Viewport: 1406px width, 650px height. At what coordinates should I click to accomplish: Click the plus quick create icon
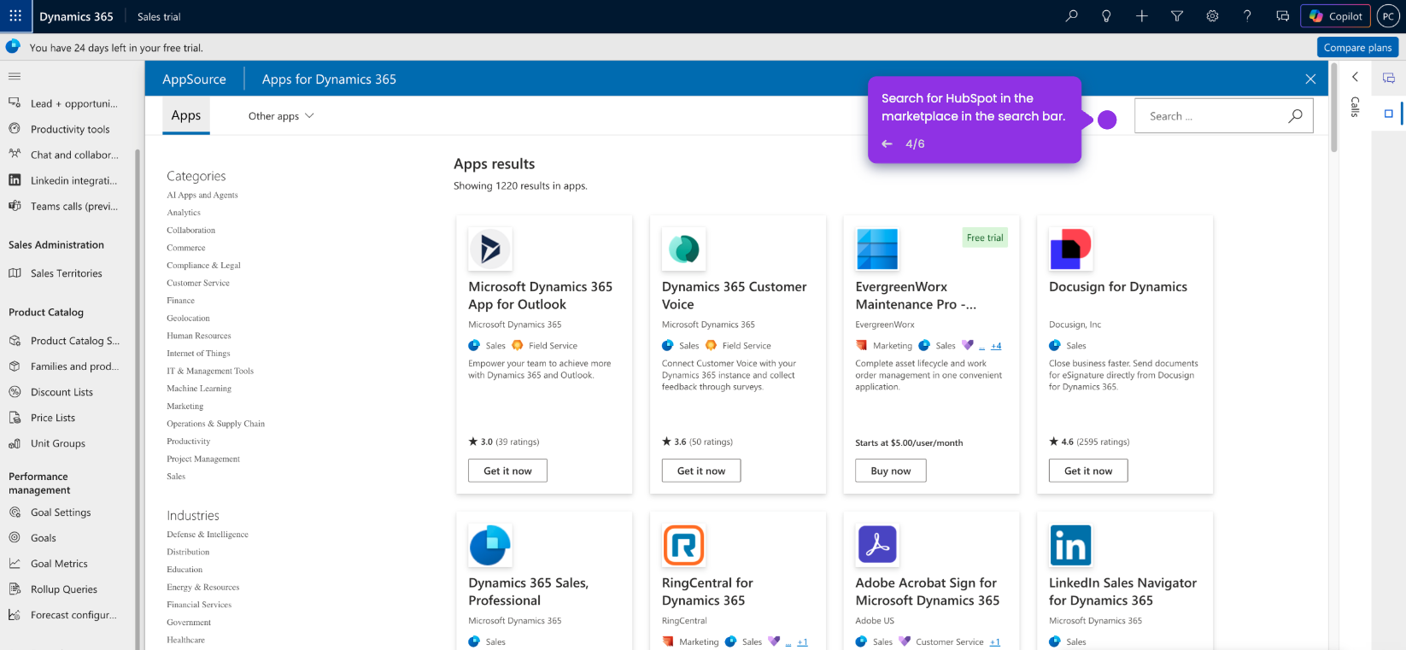click(1141, 16)
